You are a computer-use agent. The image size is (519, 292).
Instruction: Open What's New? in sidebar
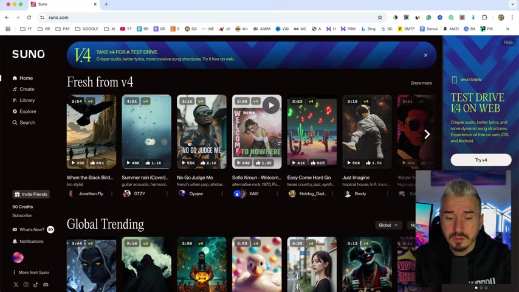click(32, 230)
